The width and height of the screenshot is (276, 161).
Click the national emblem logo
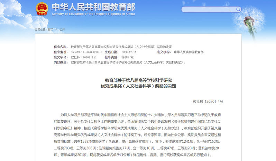(43, 9)
